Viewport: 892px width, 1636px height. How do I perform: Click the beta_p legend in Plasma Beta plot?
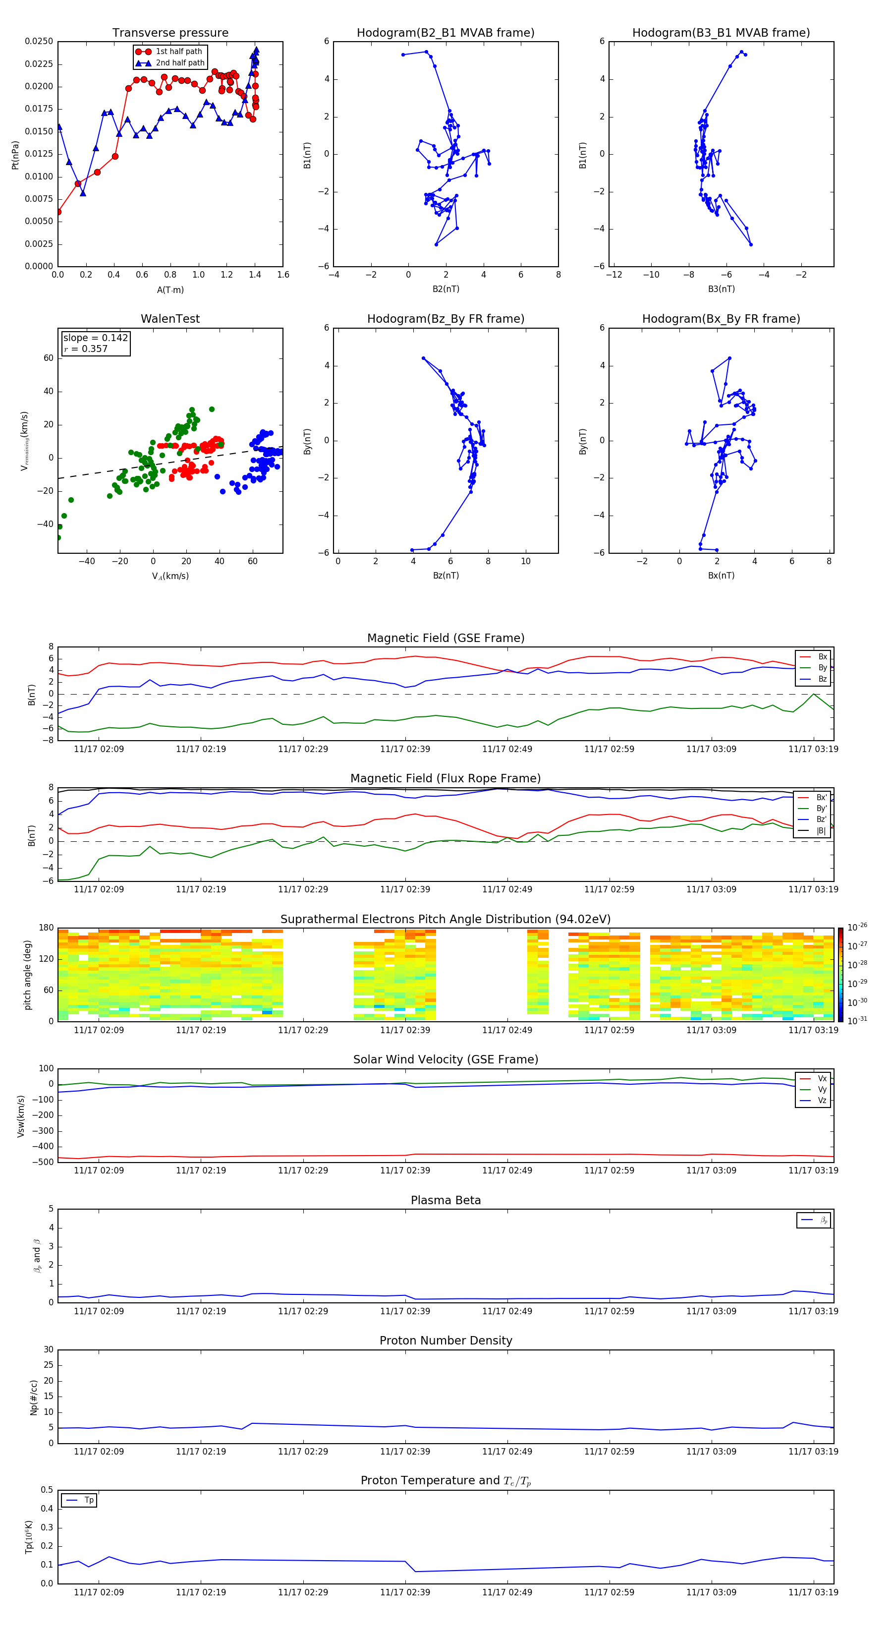pos(814,1220)
